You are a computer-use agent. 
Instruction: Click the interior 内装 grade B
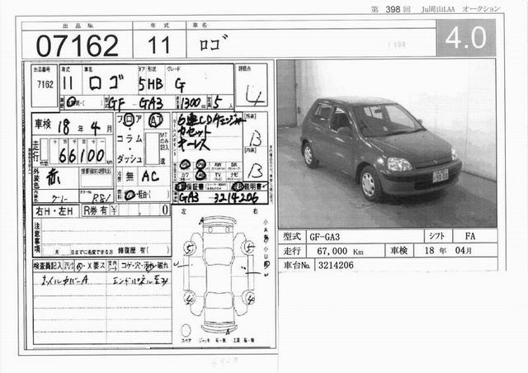[x=255, y=171]
